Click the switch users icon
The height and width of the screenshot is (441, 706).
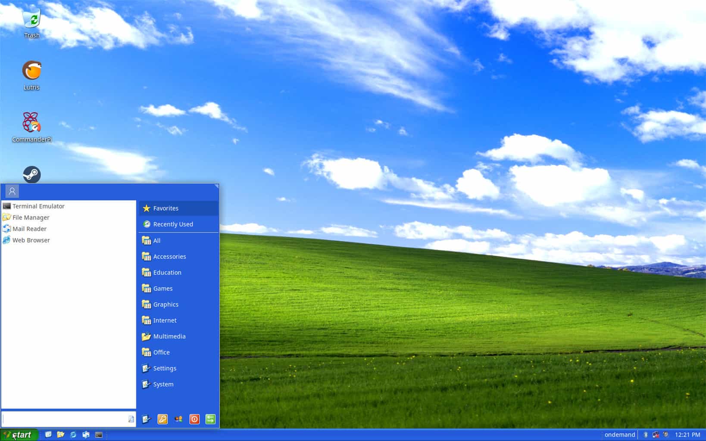pos(178,419)
